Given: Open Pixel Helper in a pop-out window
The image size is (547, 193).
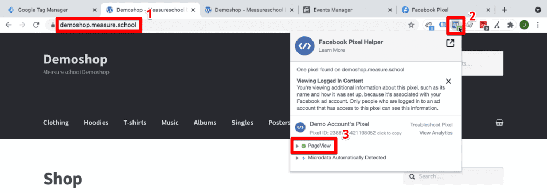Looking at the screenshot, I should [x=450, y=43].
